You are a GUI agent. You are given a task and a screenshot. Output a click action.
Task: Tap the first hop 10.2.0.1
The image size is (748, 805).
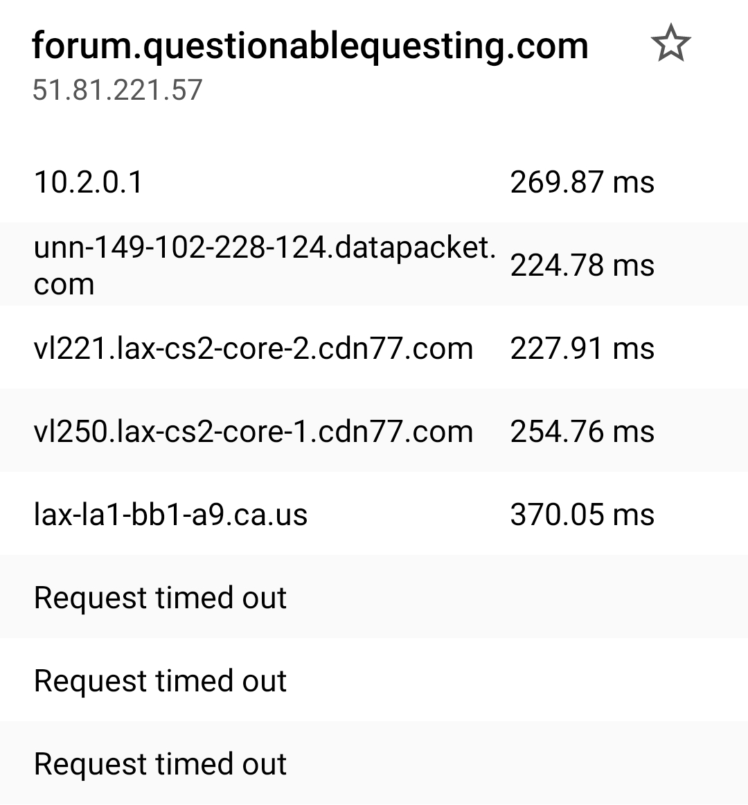coord(88,182)
